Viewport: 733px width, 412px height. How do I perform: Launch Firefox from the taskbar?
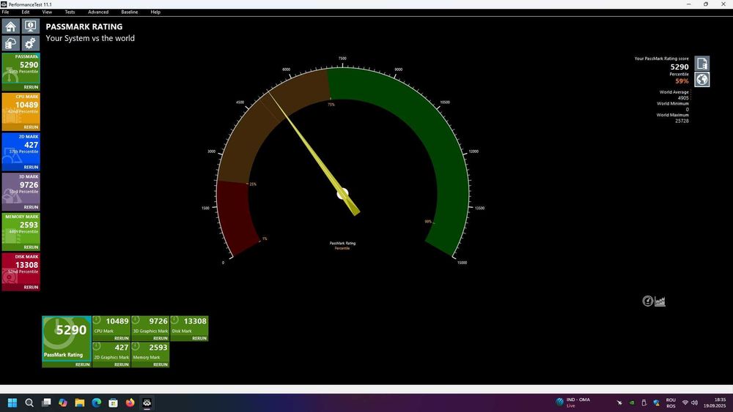(x=130, y=402)
